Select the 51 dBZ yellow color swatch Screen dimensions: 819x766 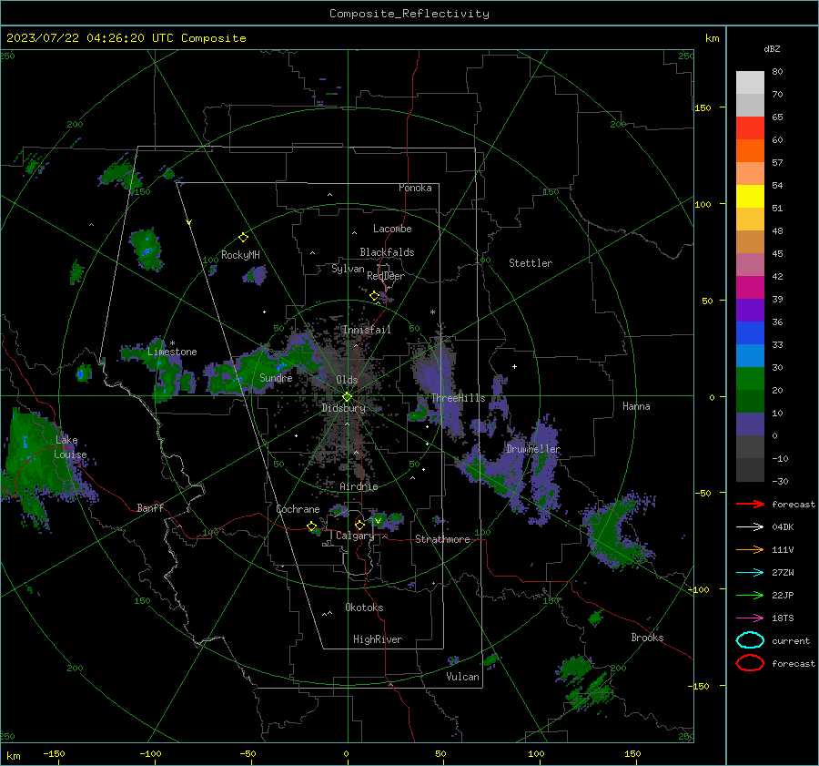click(750, 197)
